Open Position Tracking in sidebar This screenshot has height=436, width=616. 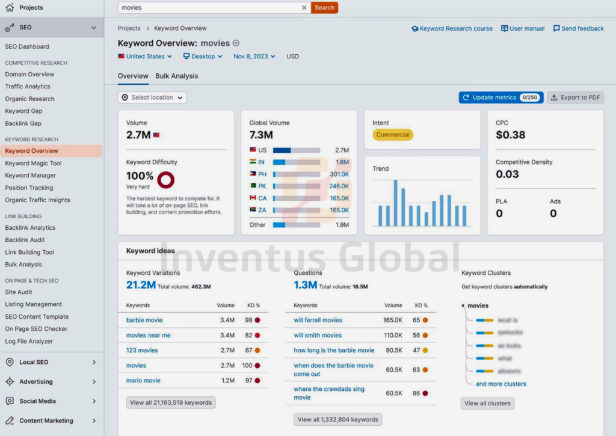[x=29, y=188]
